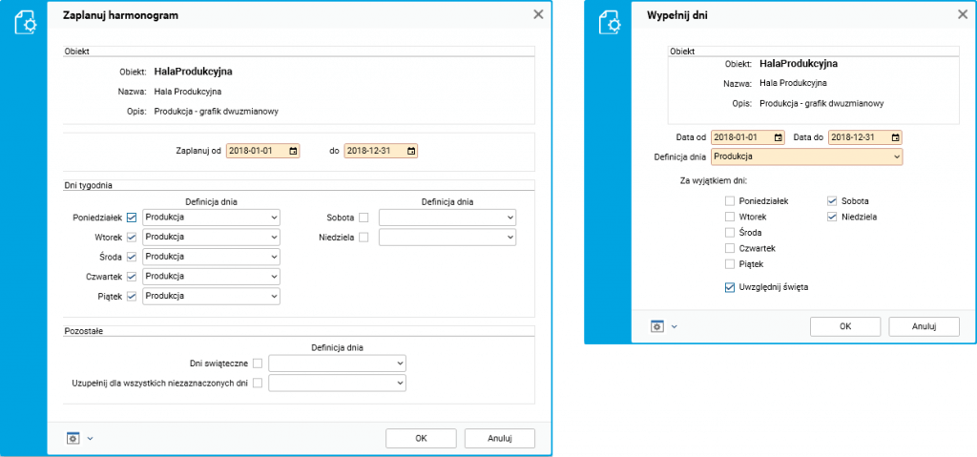Close the Zaplanuj harmonogram dialog

538,15
